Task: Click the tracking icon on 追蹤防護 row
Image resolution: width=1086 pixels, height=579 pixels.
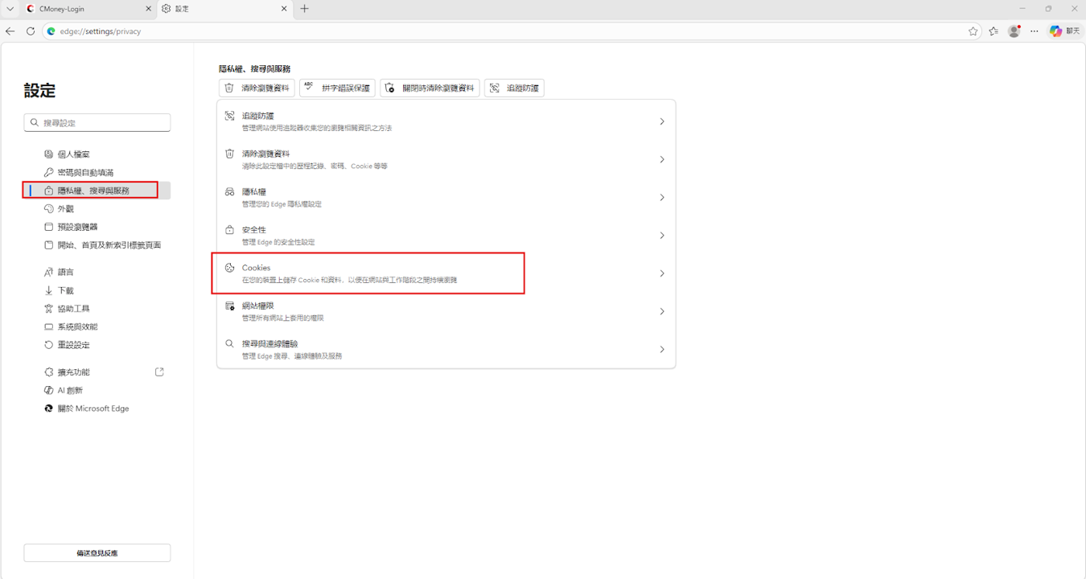Action: [229, 116]
